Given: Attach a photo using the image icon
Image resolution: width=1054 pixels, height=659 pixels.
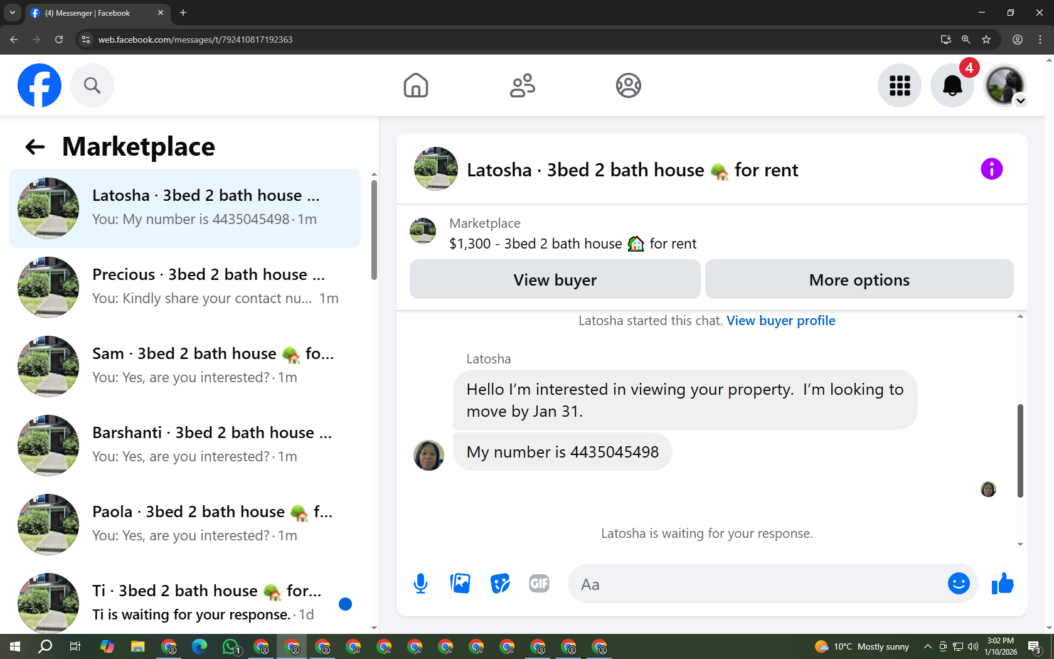Looking at the screenshot, I should click(x=460, y=584).
